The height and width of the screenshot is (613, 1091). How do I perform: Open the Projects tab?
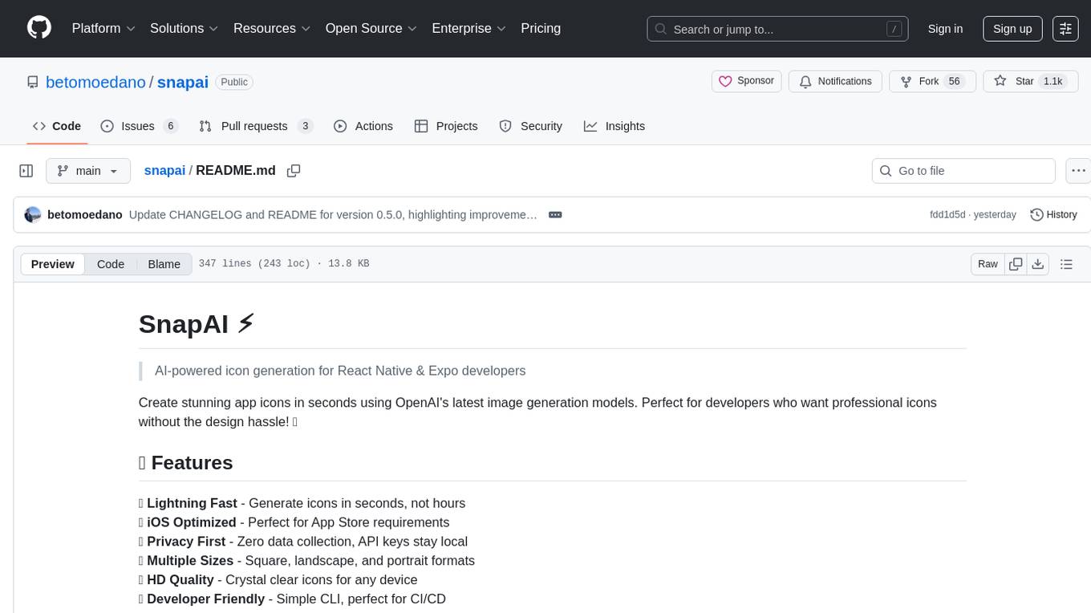coord(446,126)
